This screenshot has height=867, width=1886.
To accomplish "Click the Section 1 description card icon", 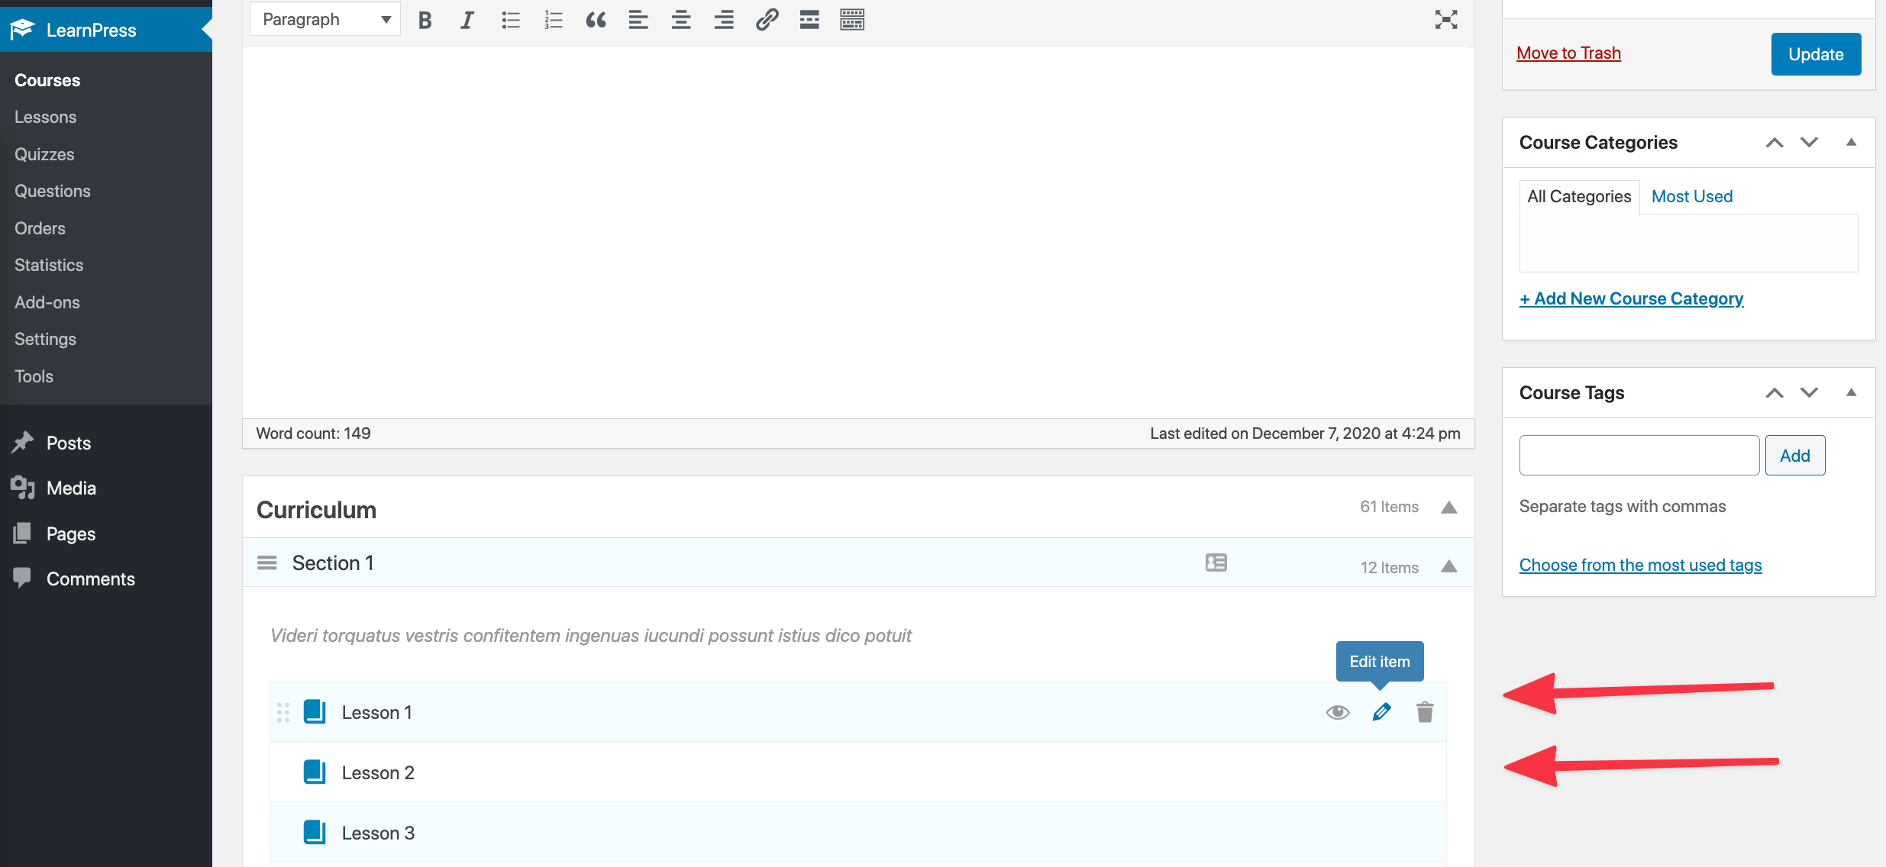I will [1216, 562].
